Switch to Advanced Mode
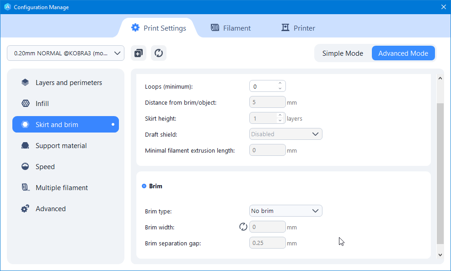 tap(403, 53)
